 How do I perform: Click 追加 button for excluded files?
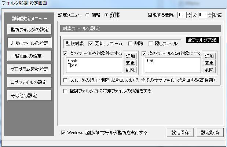tap(130, 56)
